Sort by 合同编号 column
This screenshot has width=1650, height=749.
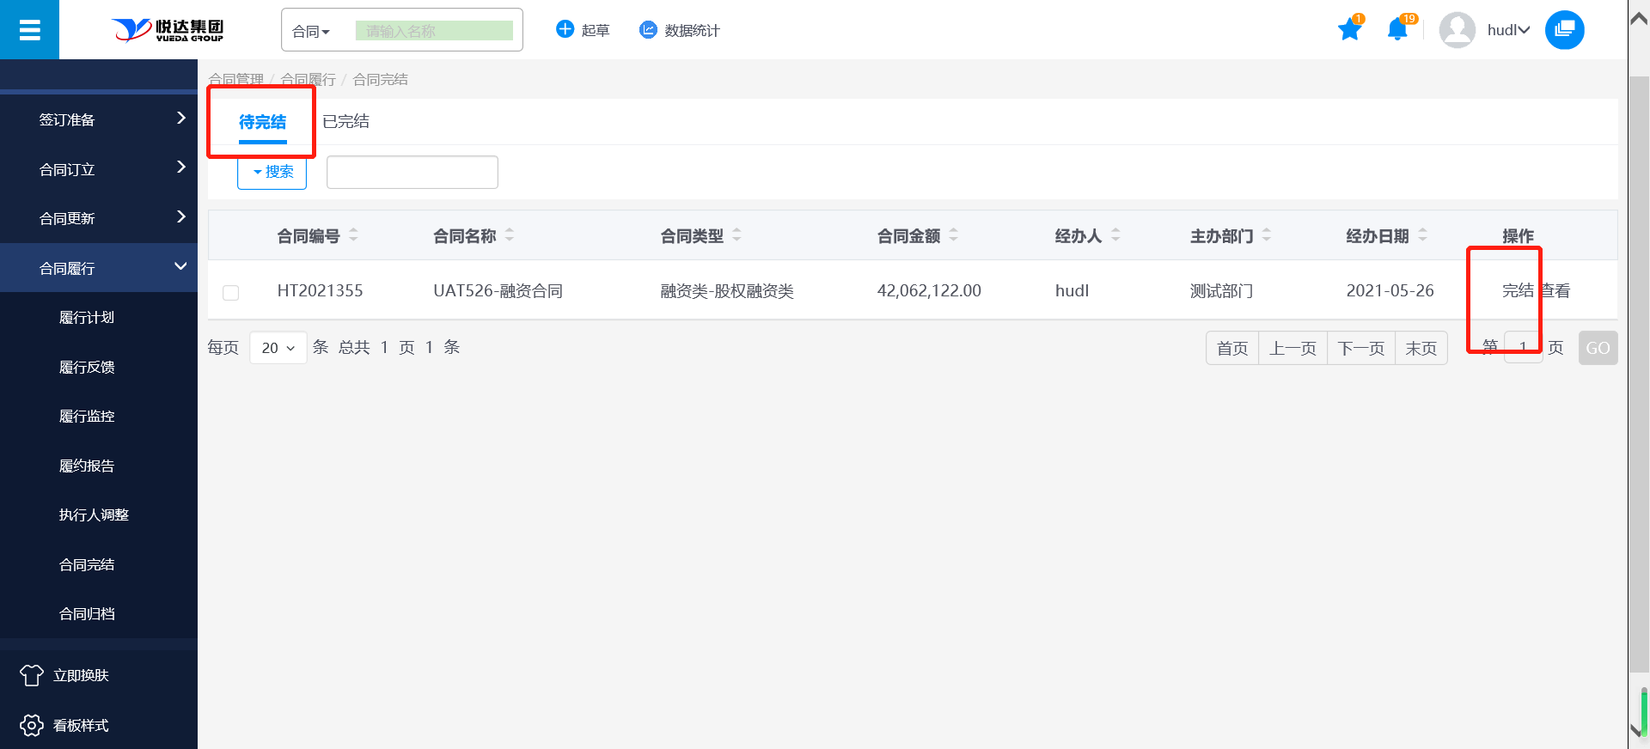[x=353, y=235]
